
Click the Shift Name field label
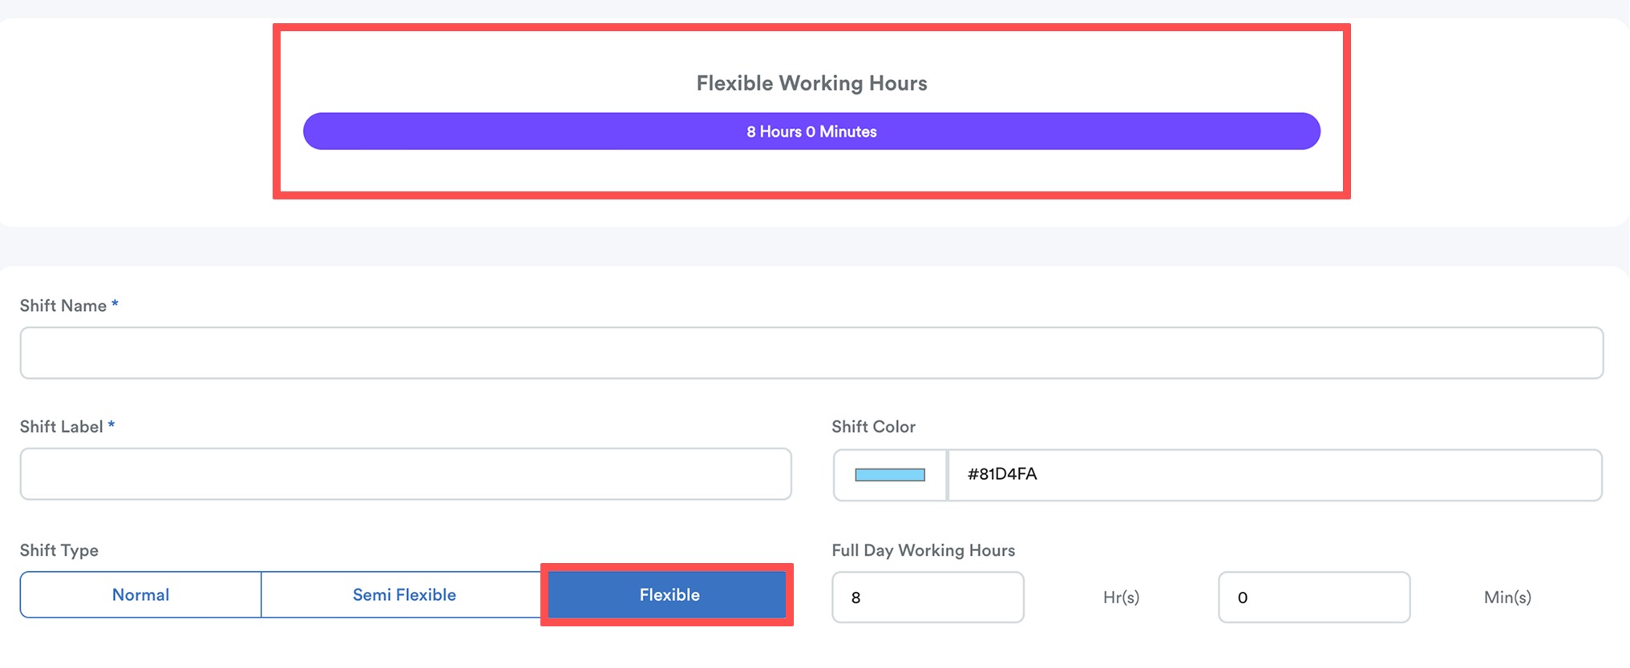click(63, 306)
